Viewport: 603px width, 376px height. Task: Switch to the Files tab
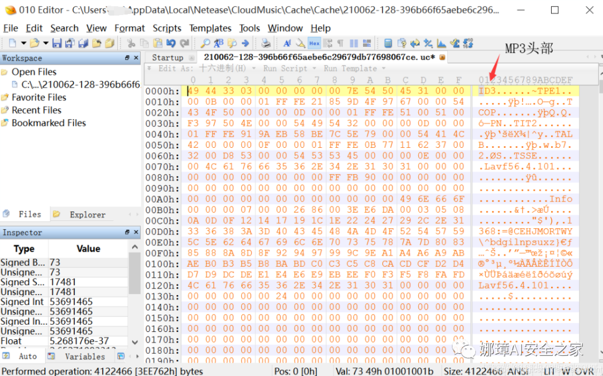click(25, 214)
